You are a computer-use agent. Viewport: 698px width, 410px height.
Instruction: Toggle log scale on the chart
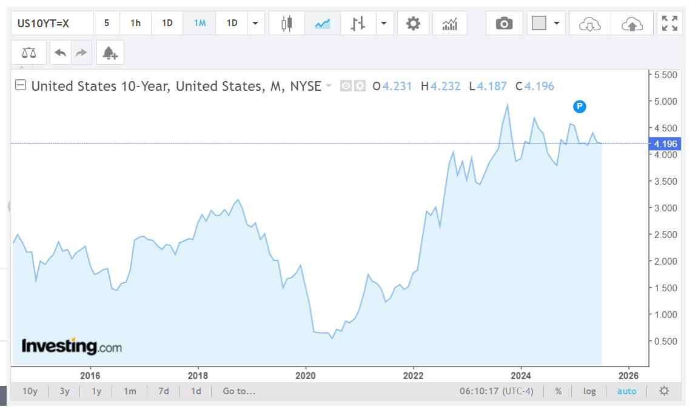click(589, 391)
